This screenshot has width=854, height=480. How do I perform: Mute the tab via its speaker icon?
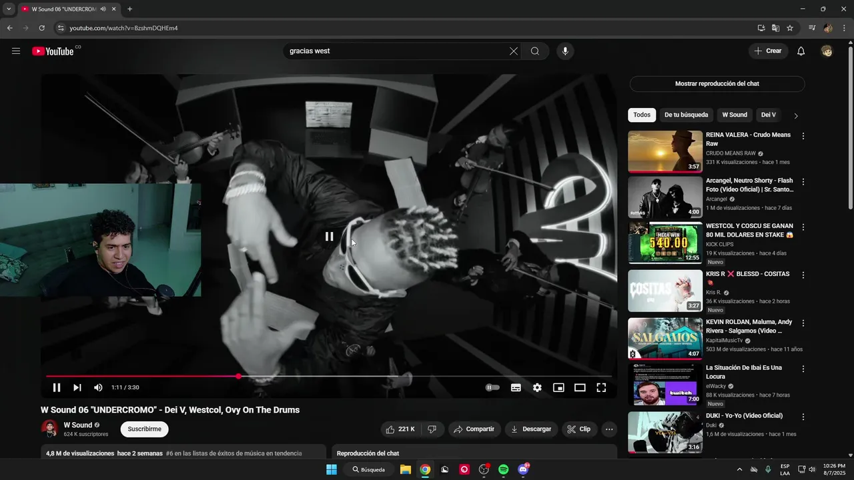coord(103,9)
